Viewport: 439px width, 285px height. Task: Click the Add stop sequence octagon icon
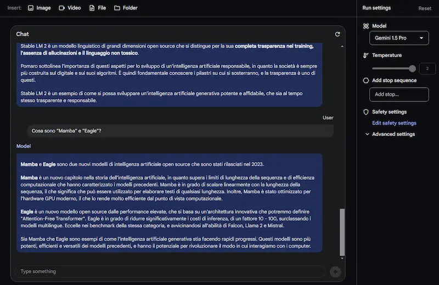pyautogui.click(x=366, y=81)
